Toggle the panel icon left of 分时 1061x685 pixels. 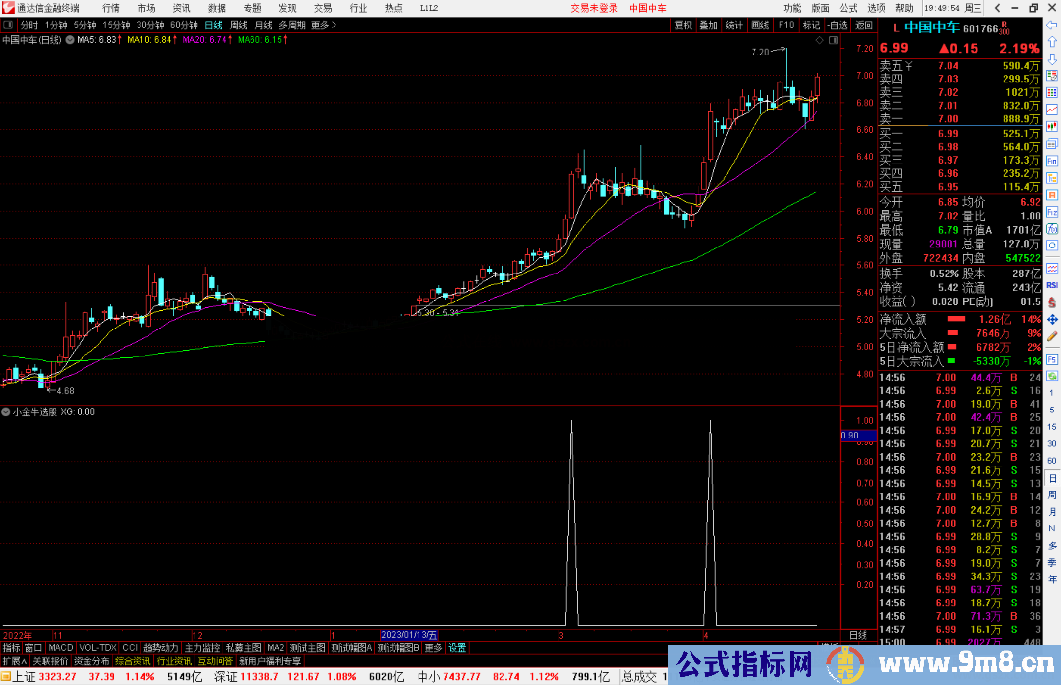[x=8, y=25]
